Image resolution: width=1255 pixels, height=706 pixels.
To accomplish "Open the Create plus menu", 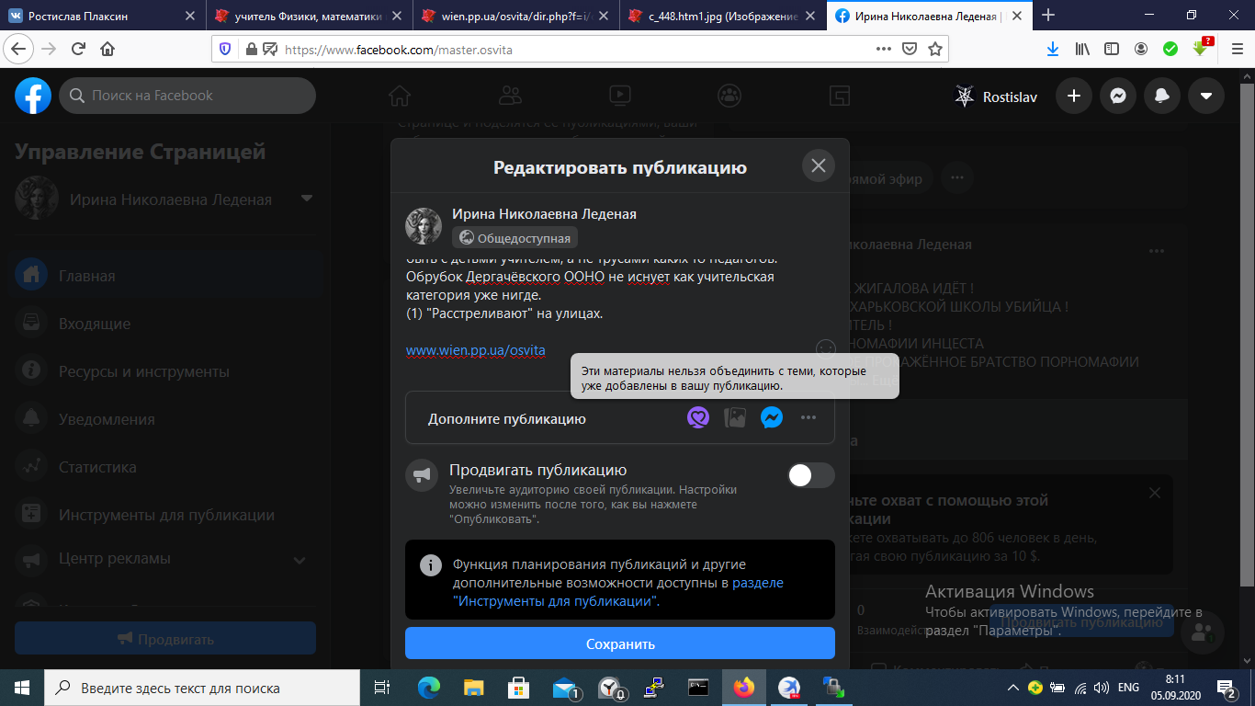I will 1073,96.
